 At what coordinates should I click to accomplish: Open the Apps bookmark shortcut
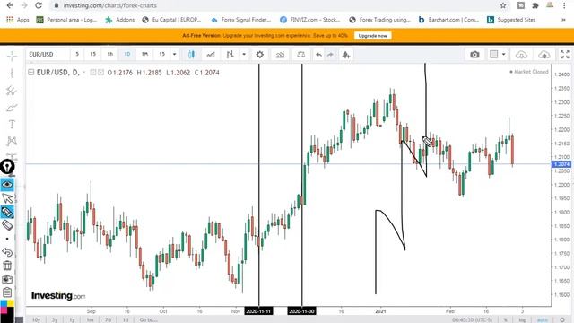pyautogui.click(x=18, y=20)
